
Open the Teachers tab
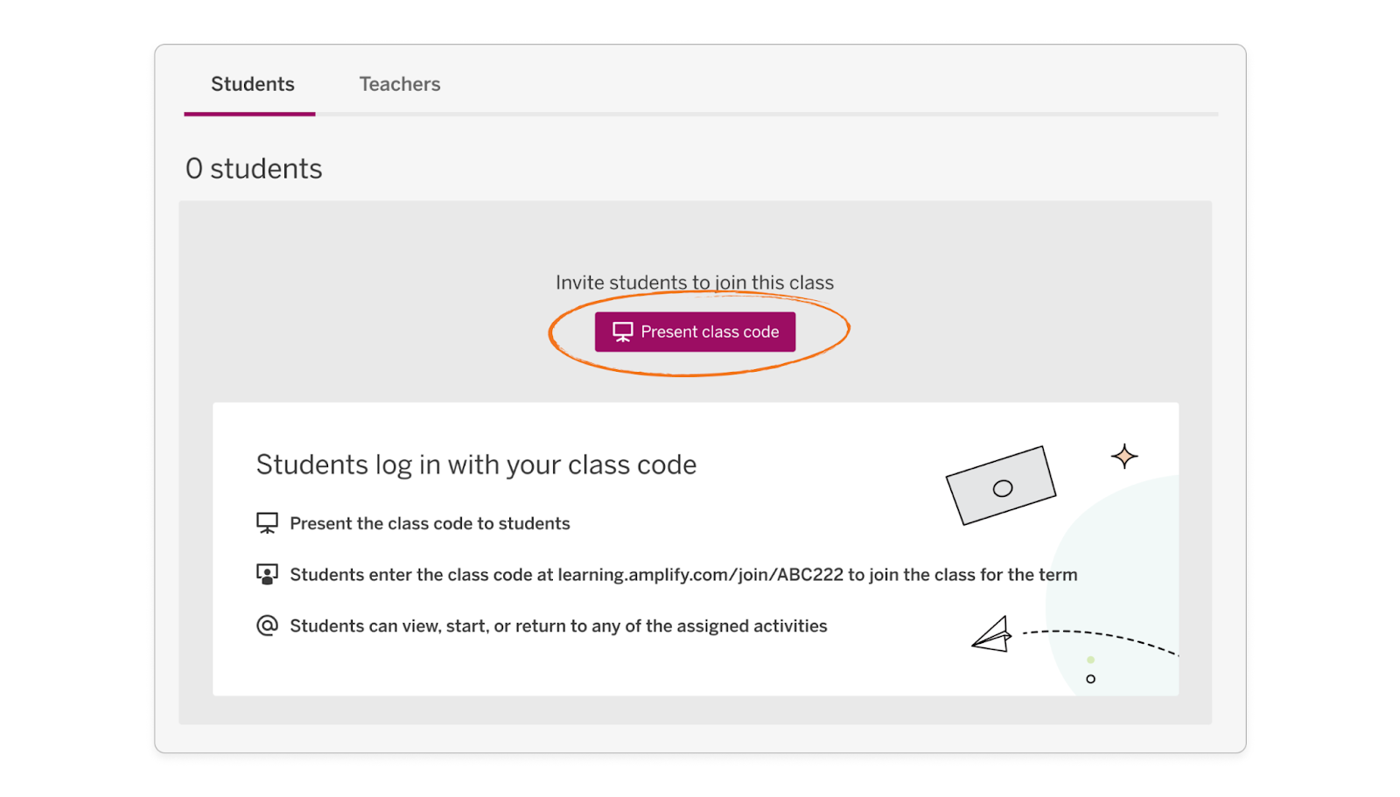pyautogui.click(x=400, y=84)
